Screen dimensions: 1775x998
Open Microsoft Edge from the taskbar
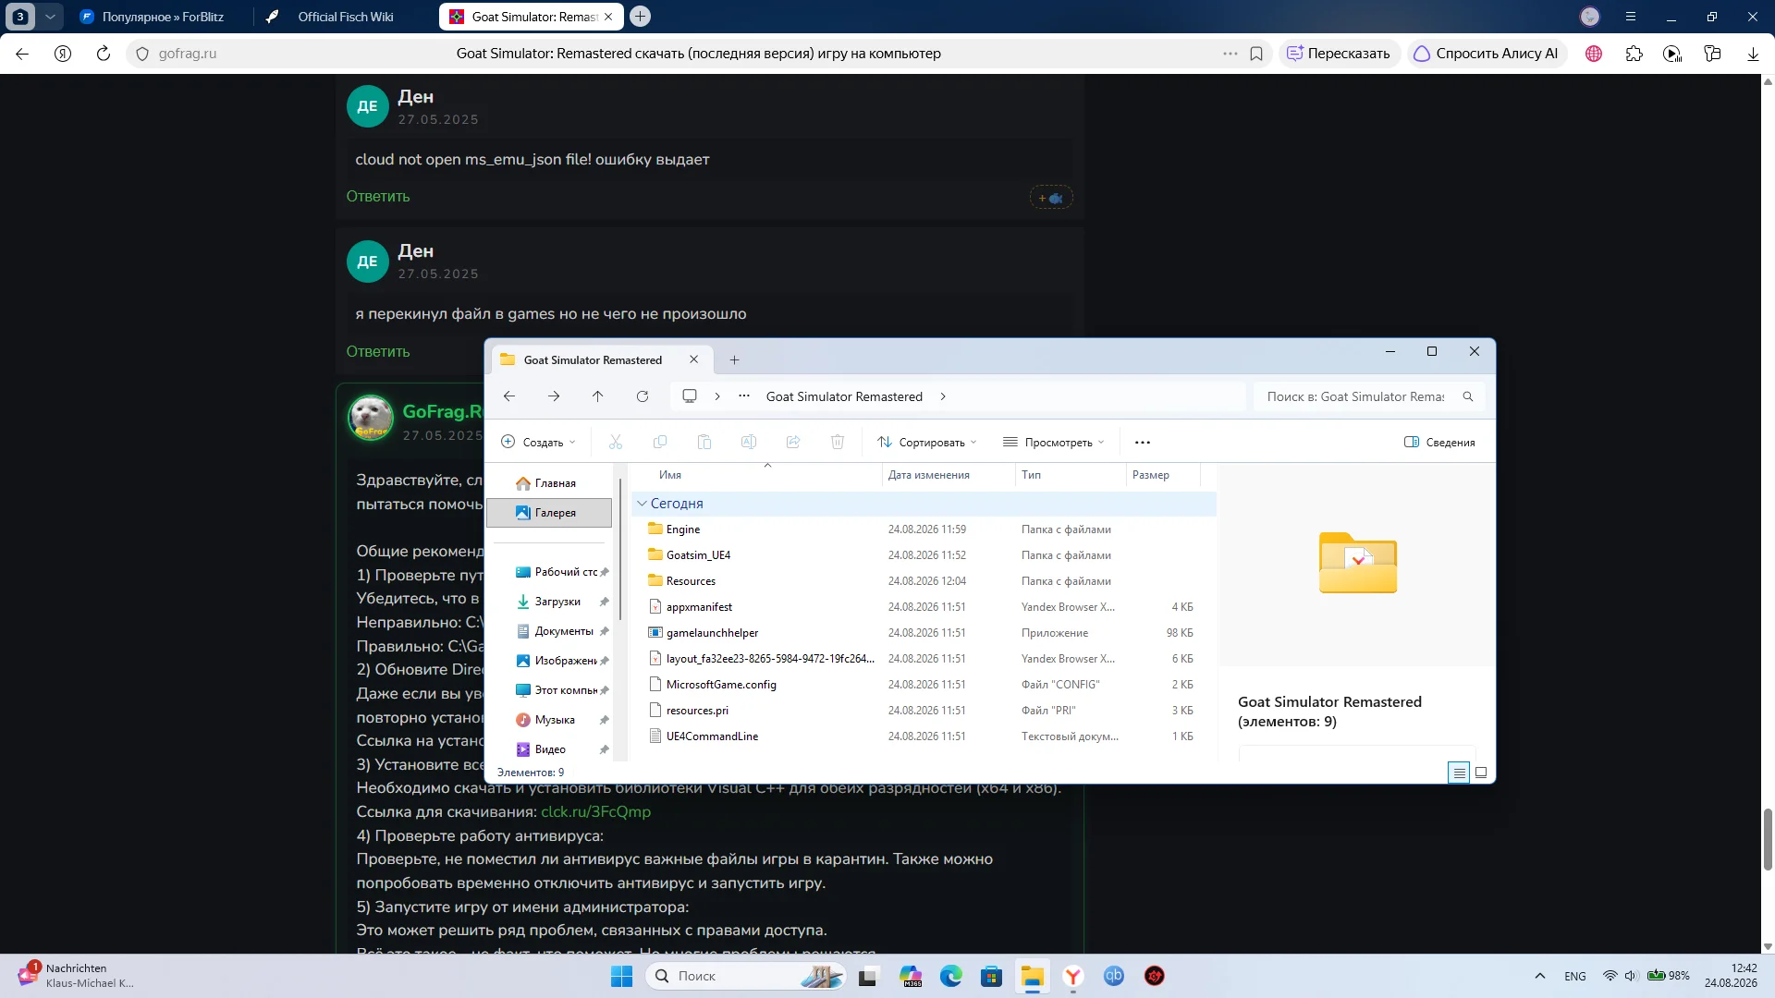tap(950, 976)
